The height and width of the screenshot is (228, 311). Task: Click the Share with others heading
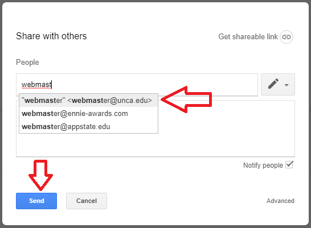(51, 36)
